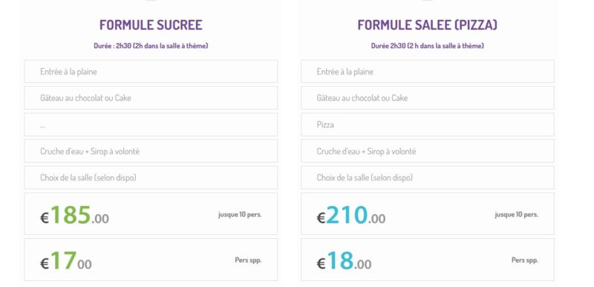The image size is (594, 287).
Task: Click the Pizza row in Salee formula
Action: click(x=428, y=125)
